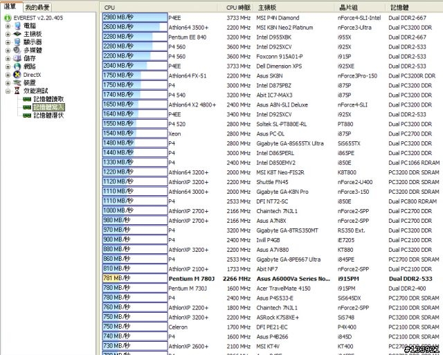Click the 主機板 motherboard icon

17,34
